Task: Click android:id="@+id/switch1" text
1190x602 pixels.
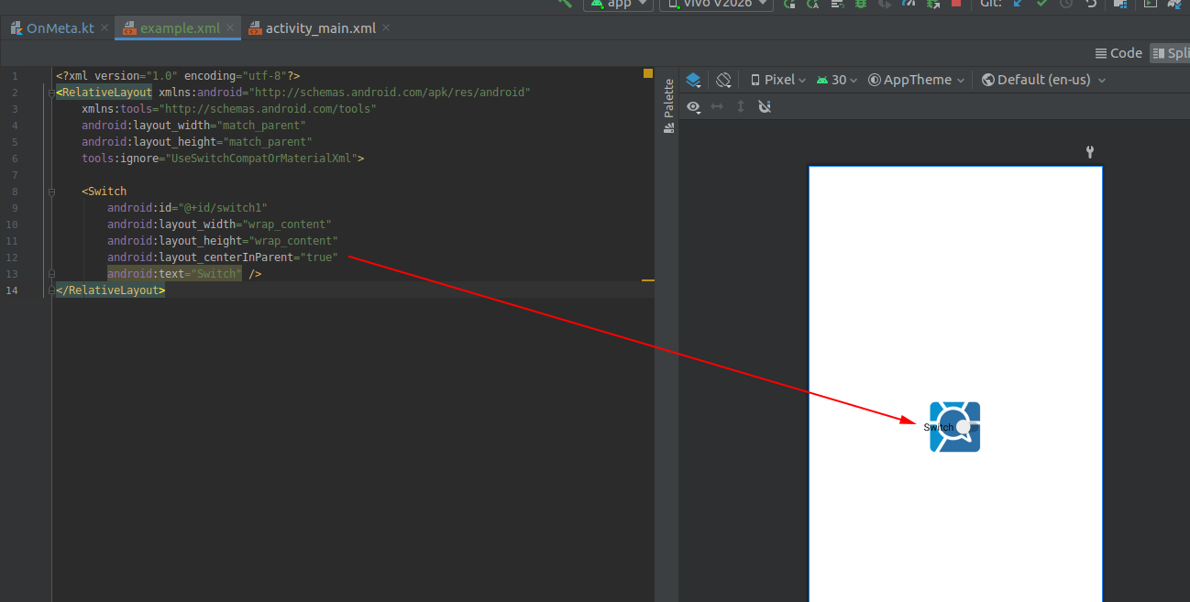Action: point(187,208)
